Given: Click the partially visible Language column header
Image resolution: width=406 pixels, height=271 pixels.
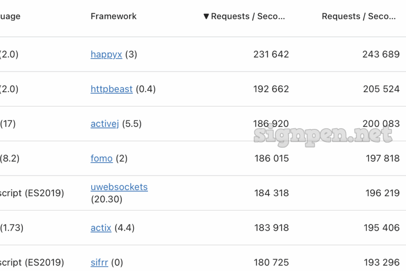Looking at the screenshot, I should tap(10, 17).
